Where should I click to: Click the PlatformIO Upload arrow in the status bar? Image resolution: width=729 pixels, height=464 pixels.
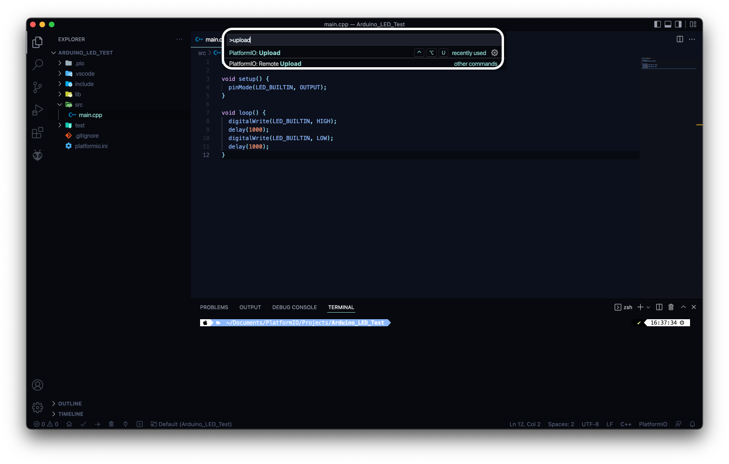97,424
